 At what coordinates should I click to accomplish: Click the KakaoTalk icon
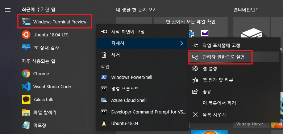[x=26, y=99]
